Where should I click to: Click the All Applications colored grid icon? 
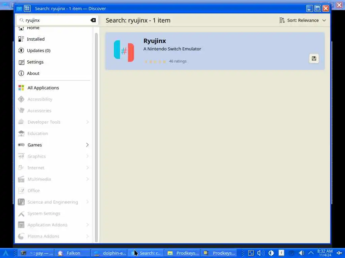pyautogui.click(x=21, y=88)
